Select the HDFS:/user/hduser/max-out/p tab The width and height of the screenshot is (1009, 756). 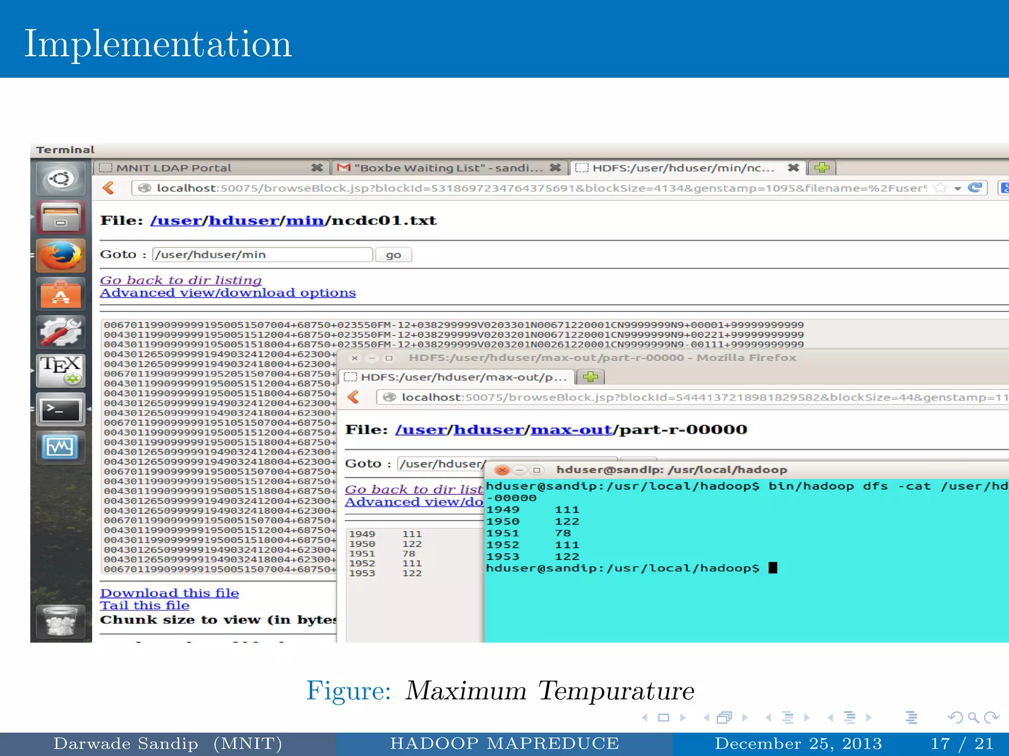tap(458, 377)
